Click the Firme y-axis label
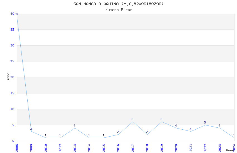Screen dimensions: 237x153 [x=8, y=78]
